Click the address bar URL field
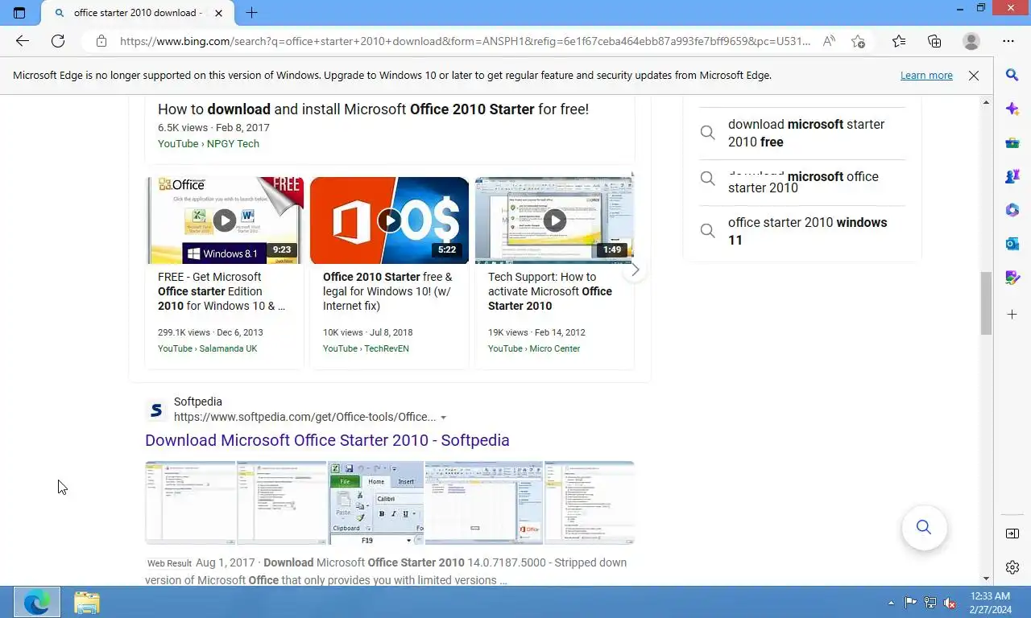The width and height of the screenshot is (1031, 618). 465,41
